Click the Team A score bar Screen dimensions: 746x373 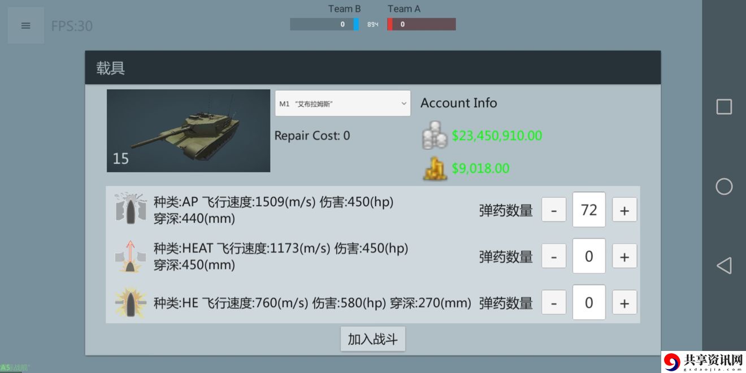click(x=422, y=24)
